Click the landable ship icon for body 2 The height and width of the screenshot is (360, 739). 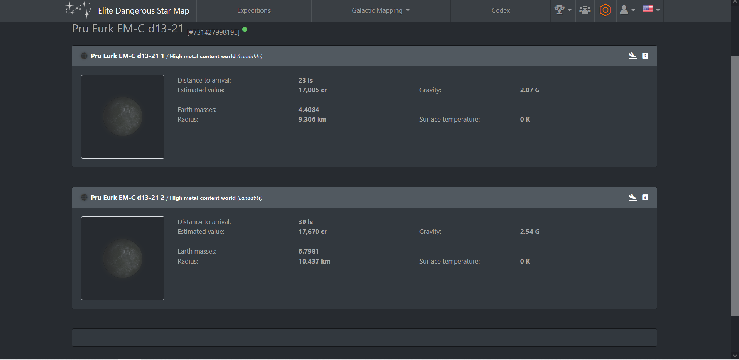click(632, 198)
